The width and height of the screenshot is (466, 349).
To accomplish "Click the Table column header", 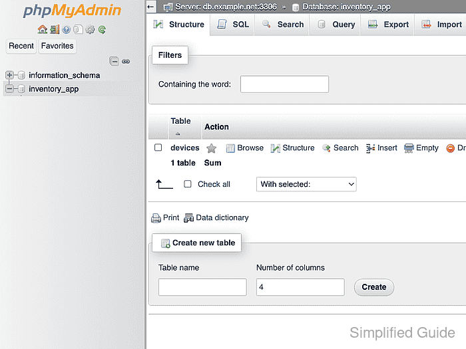I will coord(180,121).
